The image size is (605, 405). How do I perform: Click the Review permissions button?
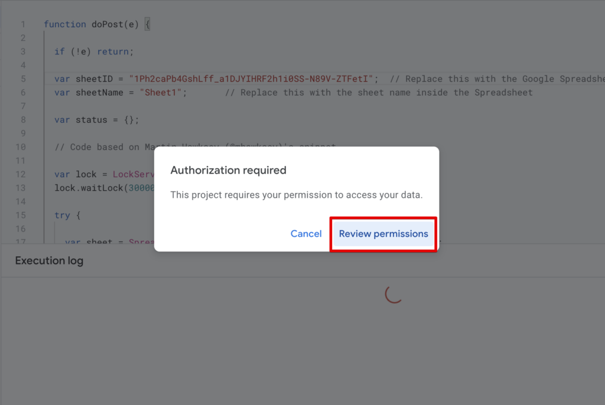point(383,234)
